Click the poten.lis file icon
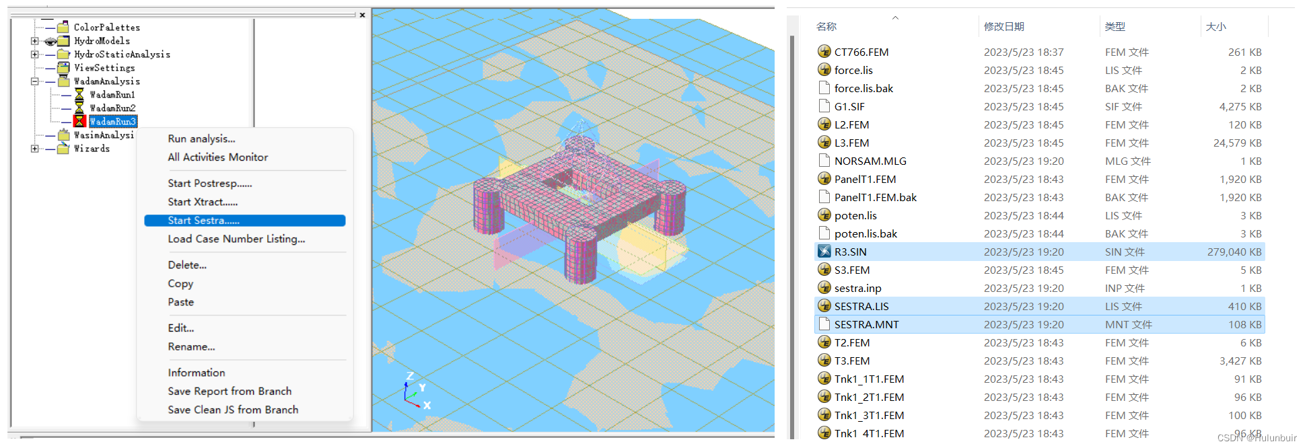Screen dimensions: 1307x448 point(824,215)
